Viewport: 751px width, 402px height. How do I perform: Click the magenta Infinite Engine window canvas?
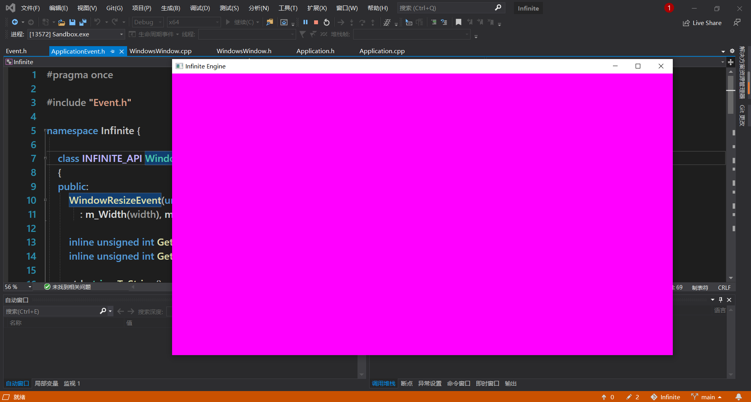coord(422,214)
